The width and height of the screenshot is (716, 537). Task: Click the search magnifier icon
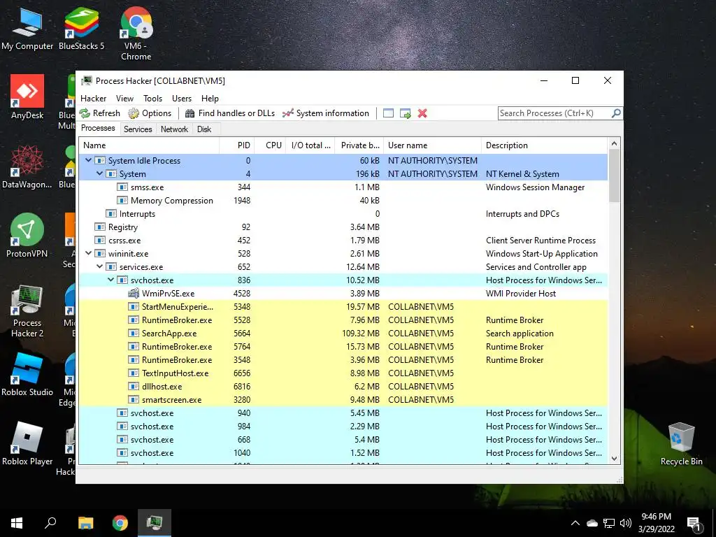coord(616,113)
